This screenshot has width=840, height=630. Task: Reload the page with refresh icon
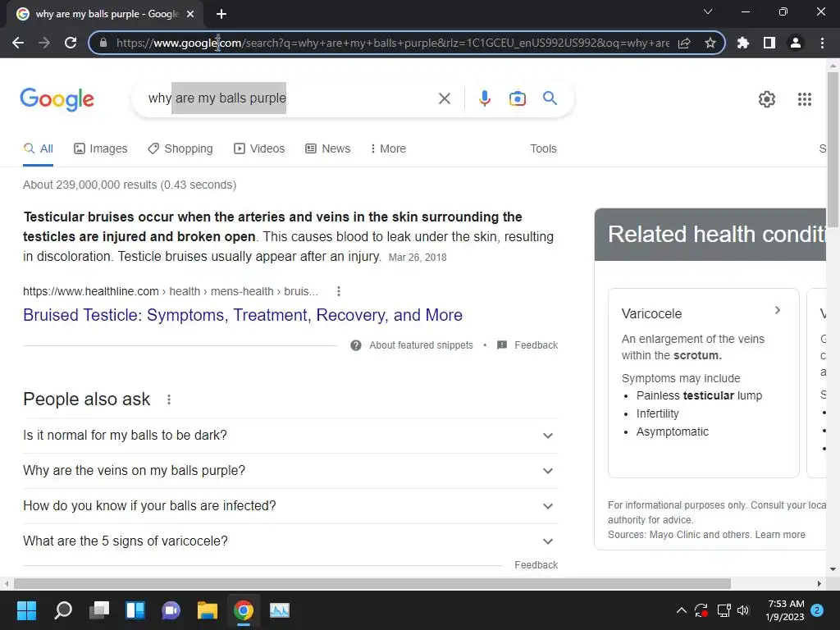point(71,43)
